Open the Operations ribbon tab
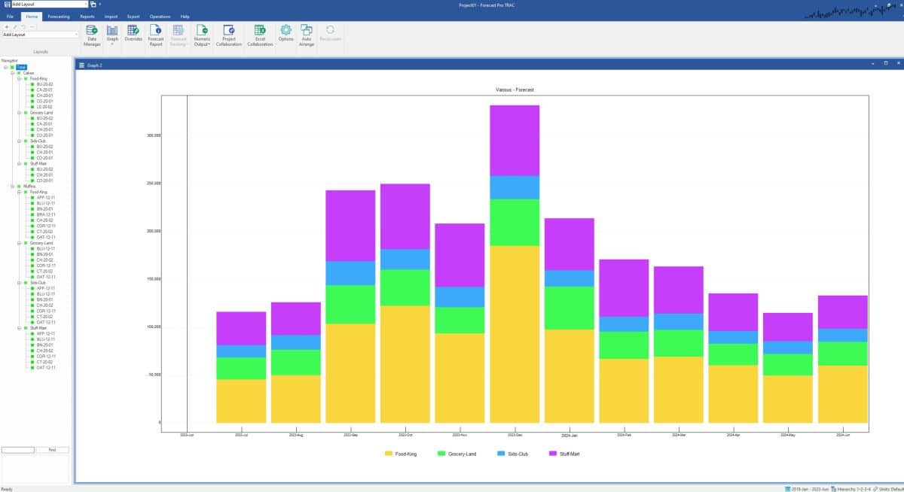 click(x=160, y=16)
